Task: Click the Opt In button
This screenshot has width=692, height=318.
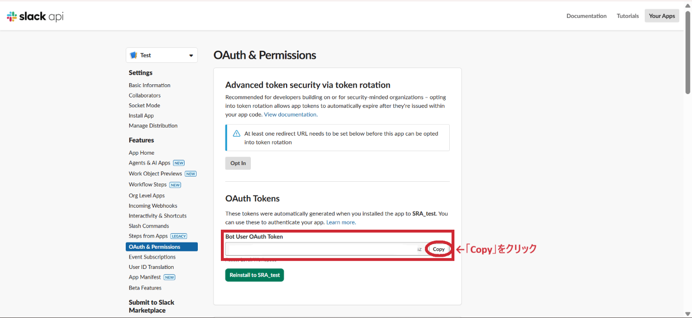Action: pos(238,163)
